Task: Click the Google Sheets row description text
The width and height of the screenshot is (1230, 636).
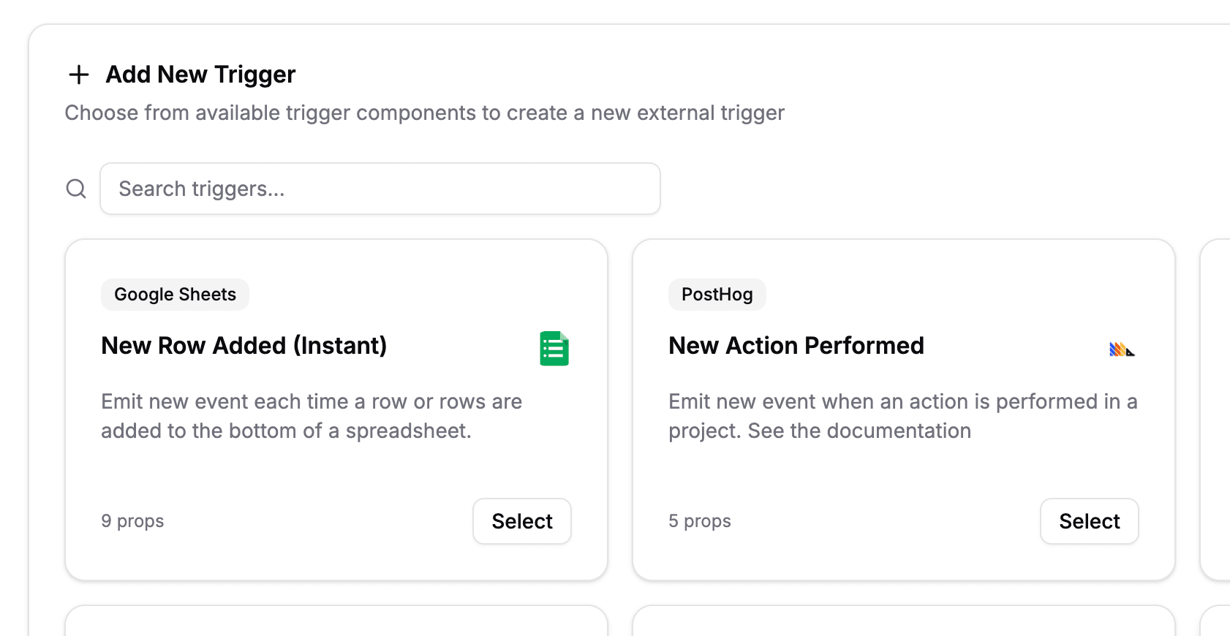Action: [312, 416]
